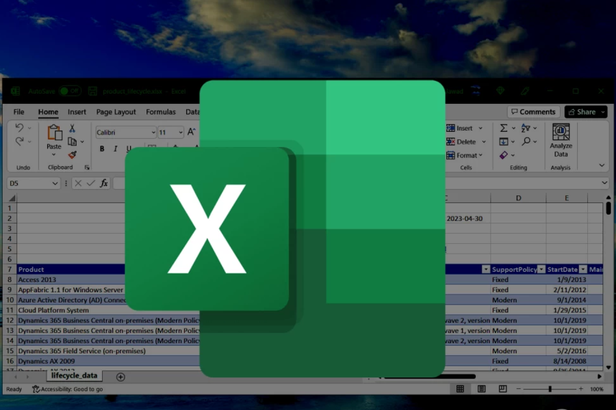
Task: Apply Italic formatting
Action: coord(115,149)
